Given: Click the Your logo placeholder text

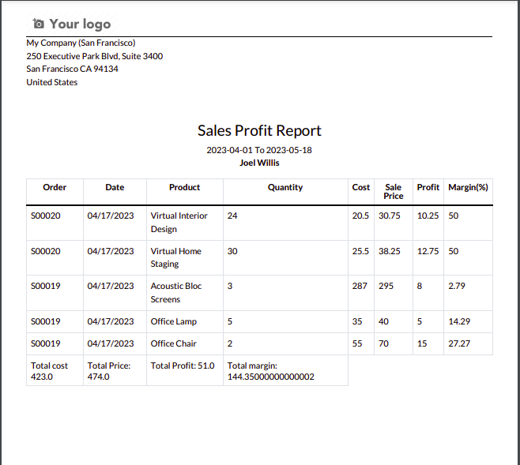Looking at the screenshot, I should click(80, 24).
